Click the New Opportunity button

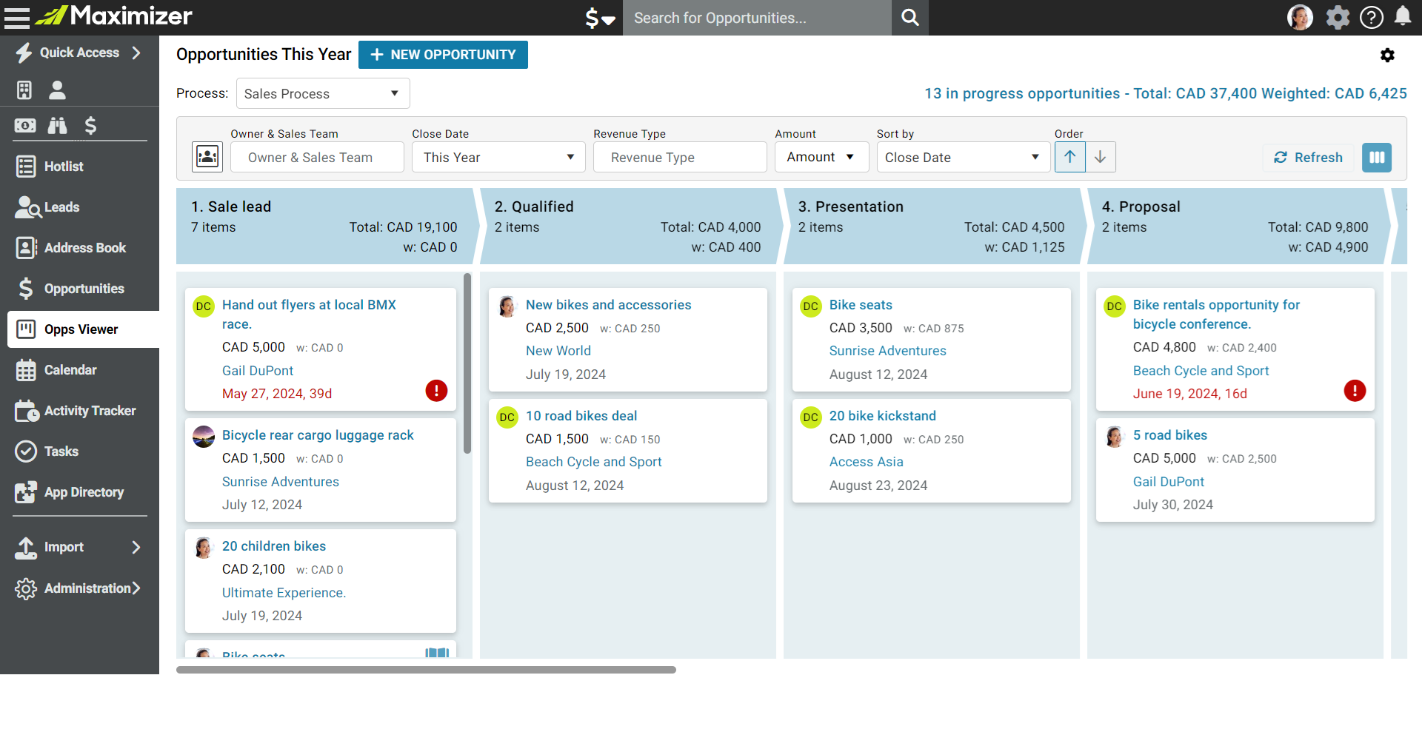coord(443,55)
